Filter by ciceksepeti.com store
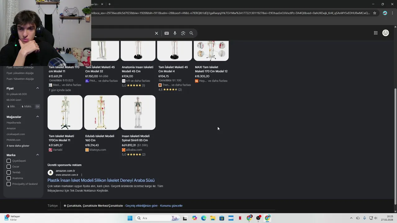 click(16, 134)
